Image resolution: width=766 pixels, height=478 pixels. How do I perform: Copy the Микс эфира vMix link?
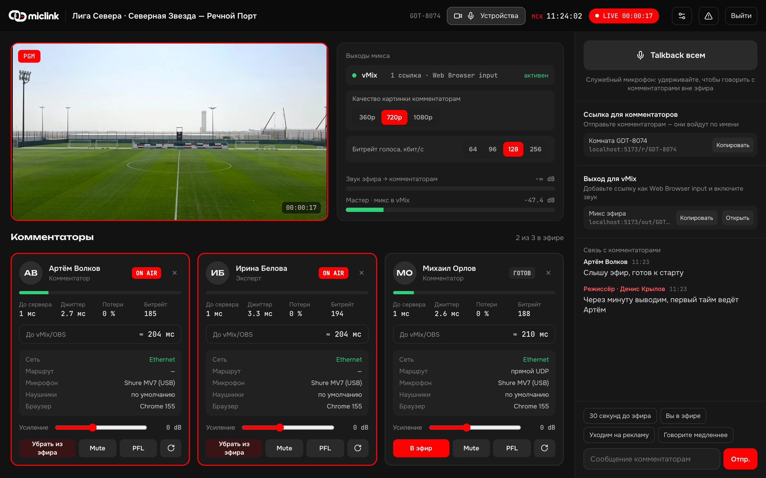[x=696, y=218]
